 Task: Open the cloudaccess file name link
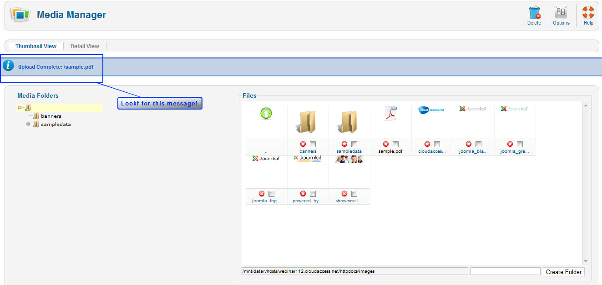coord(432,151)
